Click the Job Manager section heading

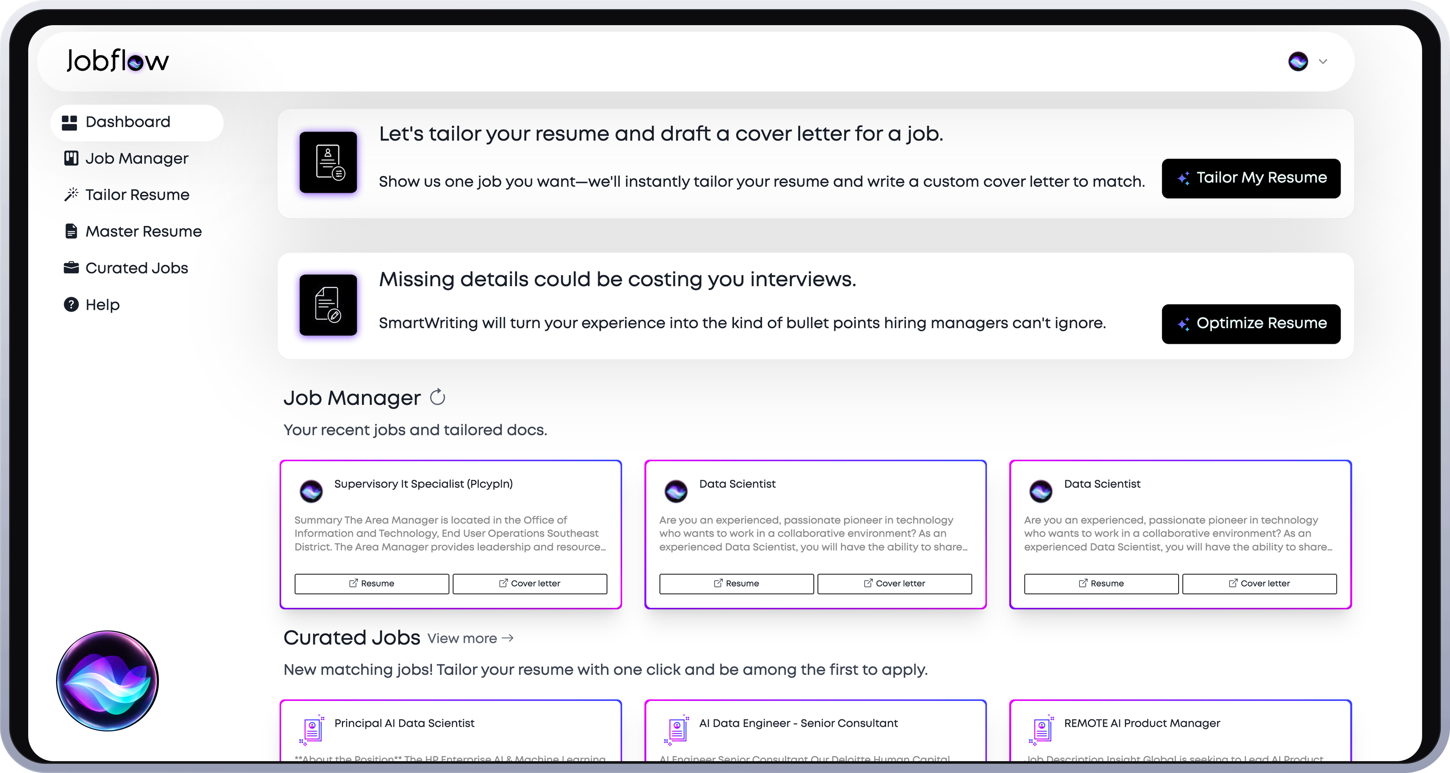pos(352,398)
